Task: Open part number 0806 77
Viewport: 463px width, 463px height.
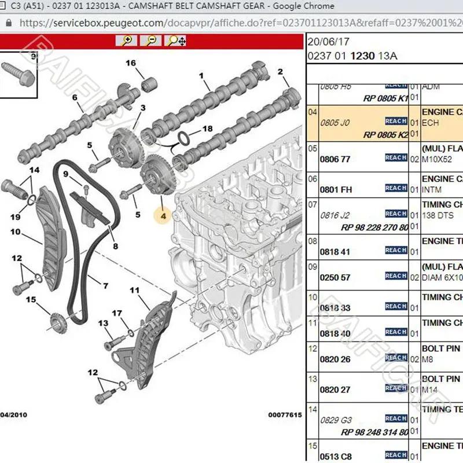Action: click(x=335, y=160)
